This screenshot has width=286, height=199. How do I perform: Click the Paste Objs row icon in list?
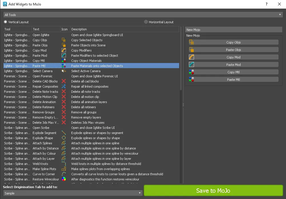point(64,45)
